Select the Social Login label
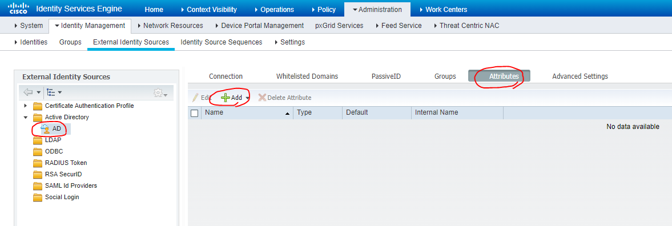Image resolution: width=672 pixels, height=226 pixels. click(x=62, y=197)
